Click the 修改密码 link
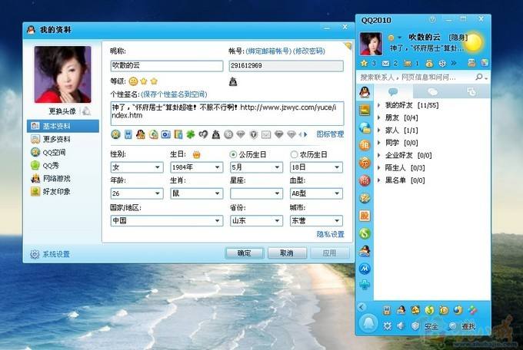The image size is (523, 350). coord(309,51)
